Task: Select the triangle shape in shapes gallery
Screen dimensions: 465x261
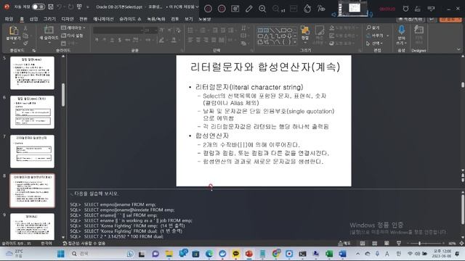Action: coord(266,36)
